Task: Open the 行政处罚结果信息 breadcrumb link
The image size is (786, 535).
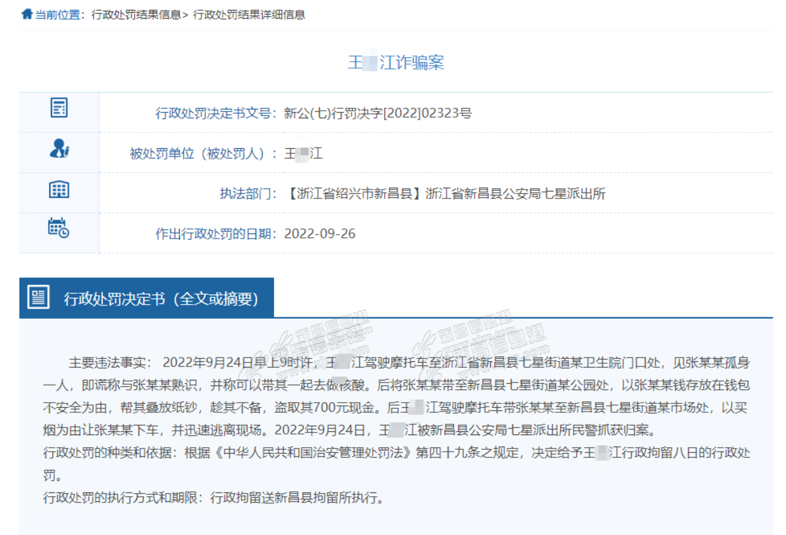Action: 136,15
